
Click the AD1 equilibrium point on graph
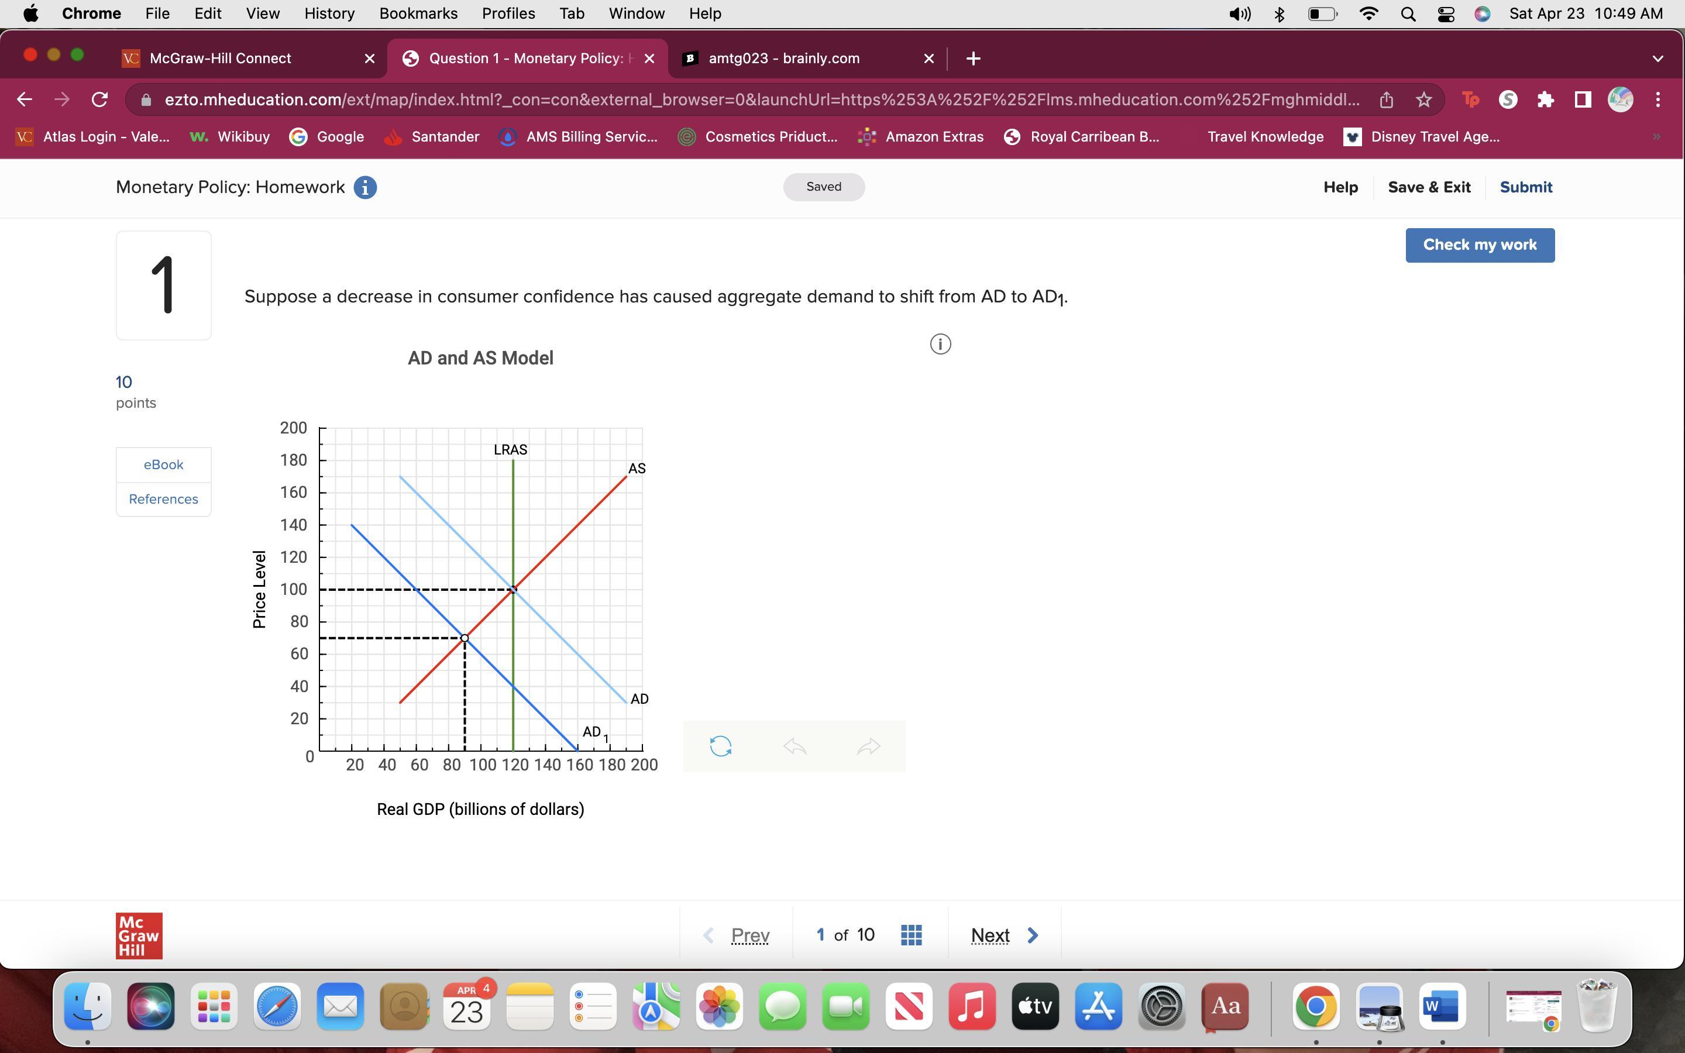click(x=465, y=638)
